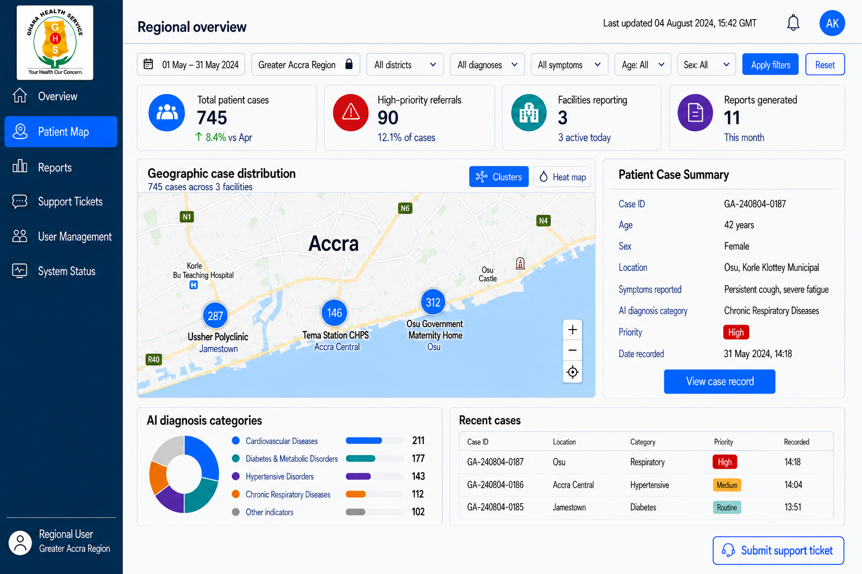
Task: Click the 287 Ussher Polyclinic cluster
Action: tap(215, 316)
